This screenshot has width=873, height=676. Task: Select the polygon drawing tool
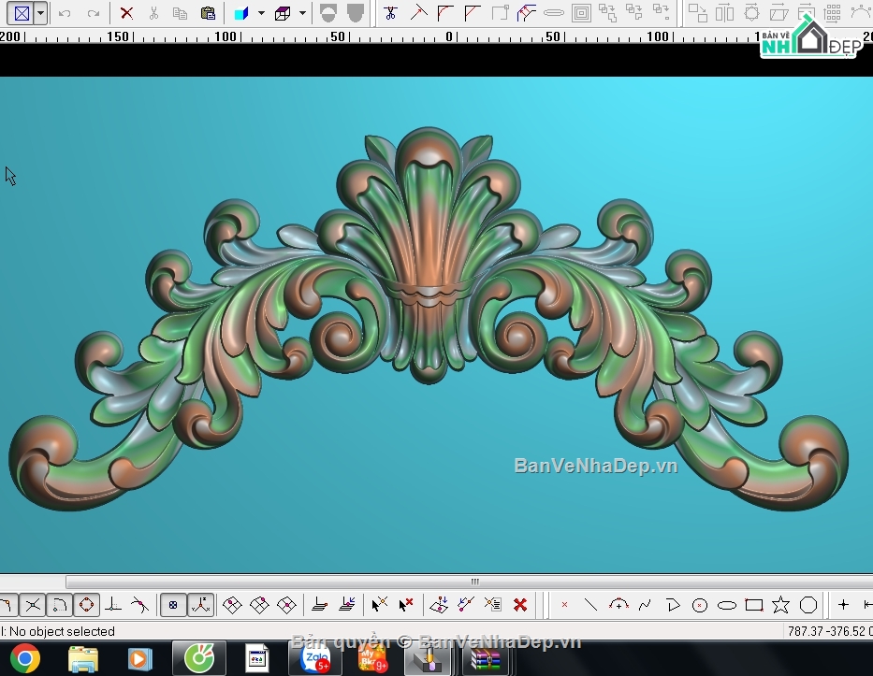tap(808, 605)
